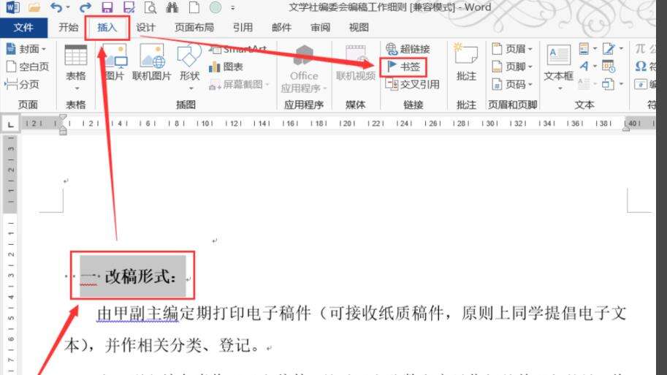This screenshot has width=667, height=375.
Task: Insert an equation with the π icon
Action: pyautogui.click(x=640, y=49)
